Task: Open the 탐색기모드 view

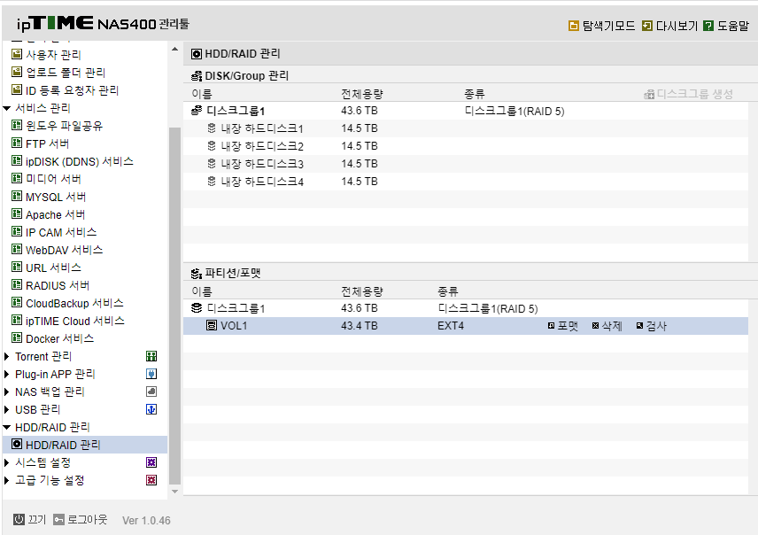Action: pos(602,26)
